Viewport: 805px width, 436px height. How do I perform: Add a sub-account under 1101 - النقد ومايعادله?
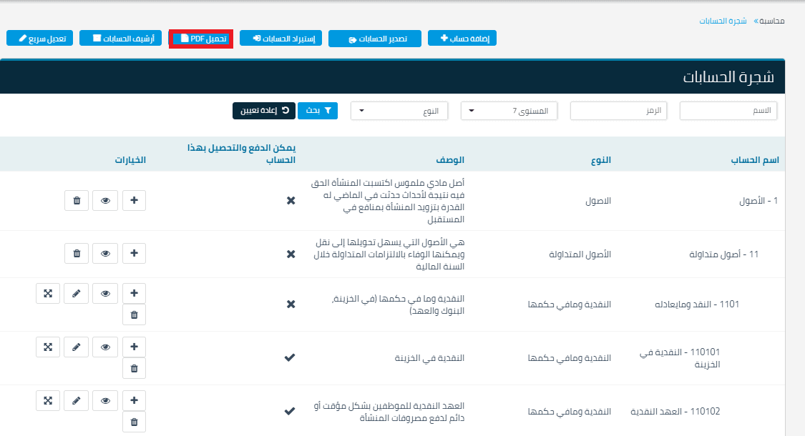(134, 292)
